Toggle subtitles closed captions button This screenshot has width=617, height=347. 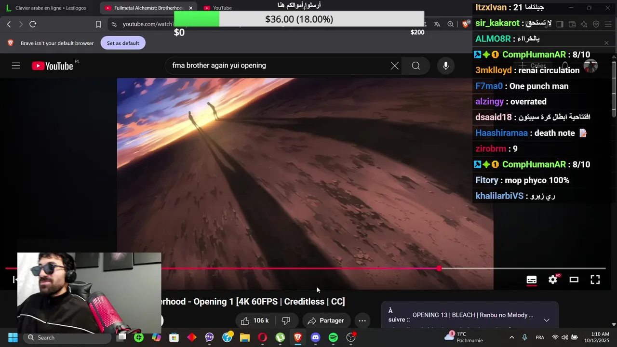point(532,280)
